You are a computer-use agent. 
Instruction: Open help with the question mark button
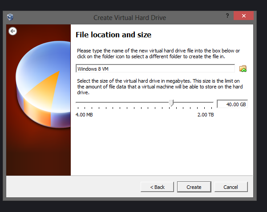[x=227, y=16]
